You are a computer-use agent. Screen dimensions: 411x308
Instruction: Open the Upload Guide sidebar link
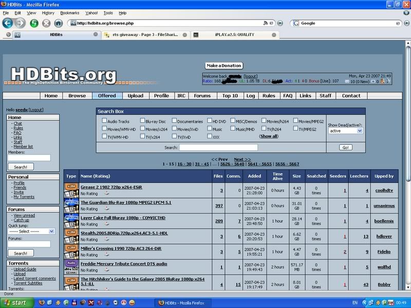click(25, 269)
